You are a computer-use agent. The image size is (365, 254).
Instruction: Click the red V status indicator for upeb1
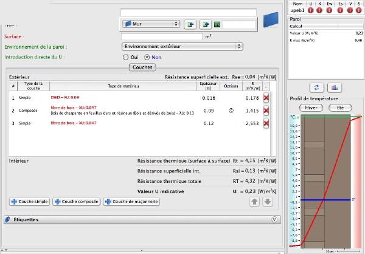350,10
